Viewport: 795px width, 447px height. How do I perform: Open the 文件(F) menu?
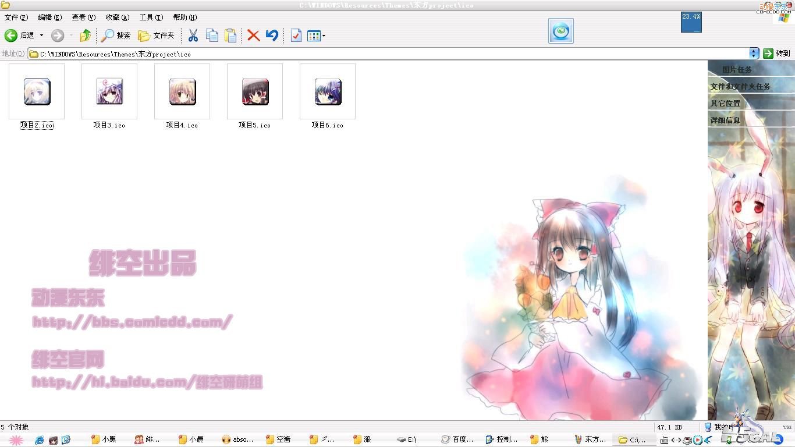pos(16,17)
